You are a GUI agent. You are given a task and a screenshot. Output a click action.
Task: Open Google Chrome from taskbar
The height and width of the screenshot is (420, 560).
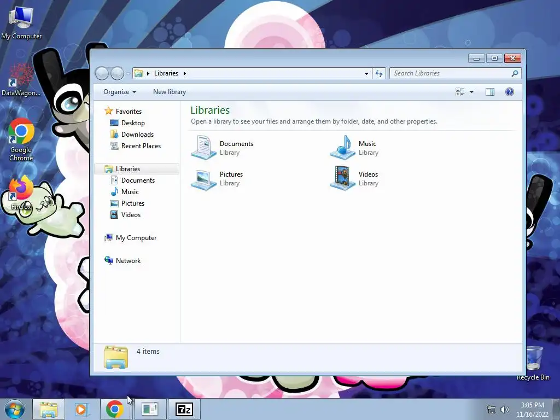pyautogui.click(x=115, y=409)
